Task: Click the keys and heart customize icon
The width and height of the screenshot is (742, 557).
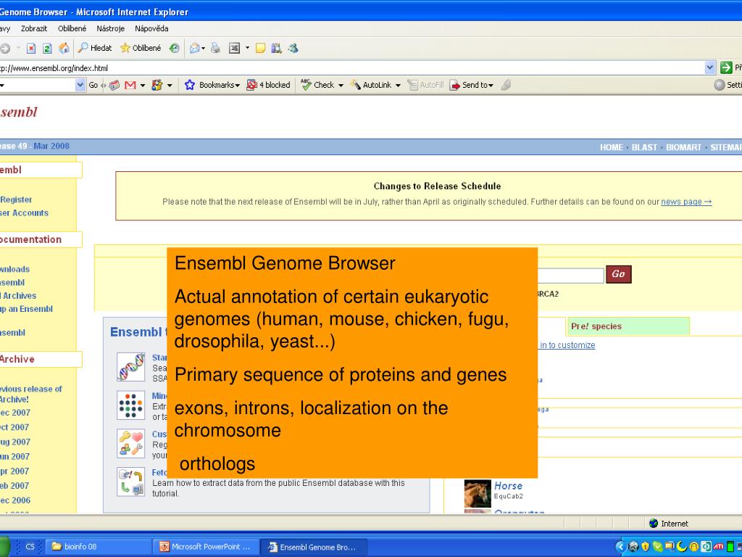Action: 130,443
